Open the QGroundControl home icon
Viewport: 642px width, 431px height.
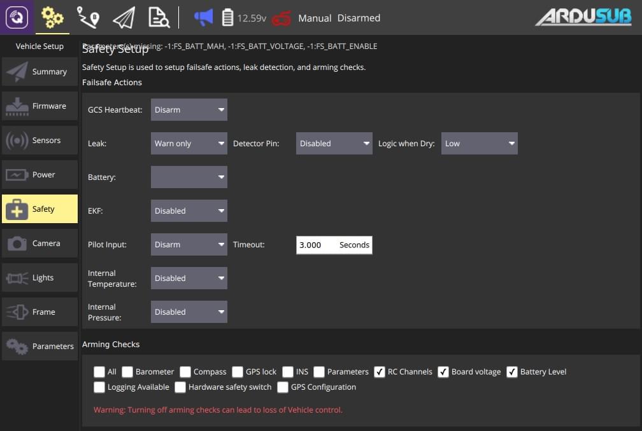tap(17, 17)
